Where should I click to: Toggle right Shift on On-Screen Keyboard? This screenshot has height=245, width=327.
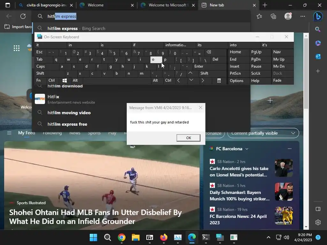(212, 73)
